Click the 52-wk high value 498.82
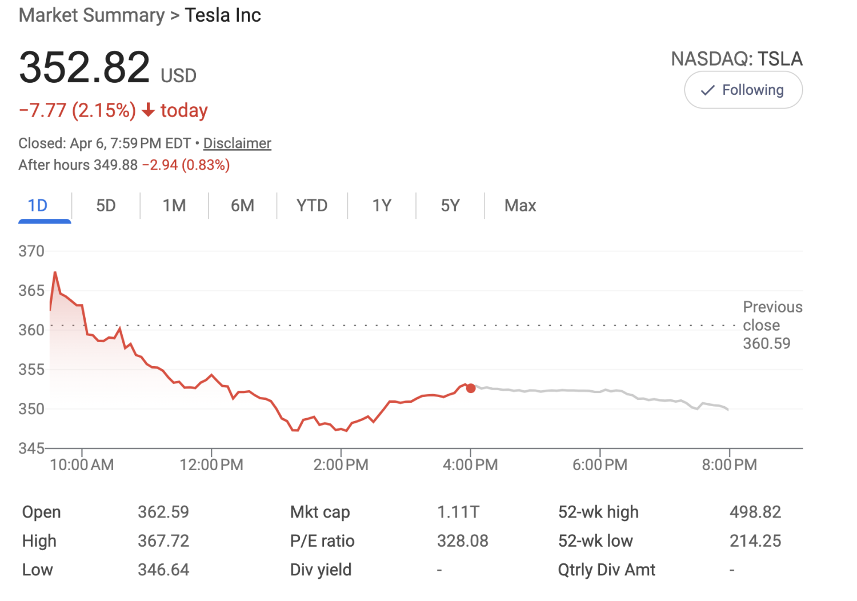The image size is (857, 601). click(755, 512)
